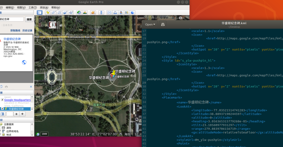Open the 添加(A) menu
Screen dimensions: 283x147
click(44, 7)
